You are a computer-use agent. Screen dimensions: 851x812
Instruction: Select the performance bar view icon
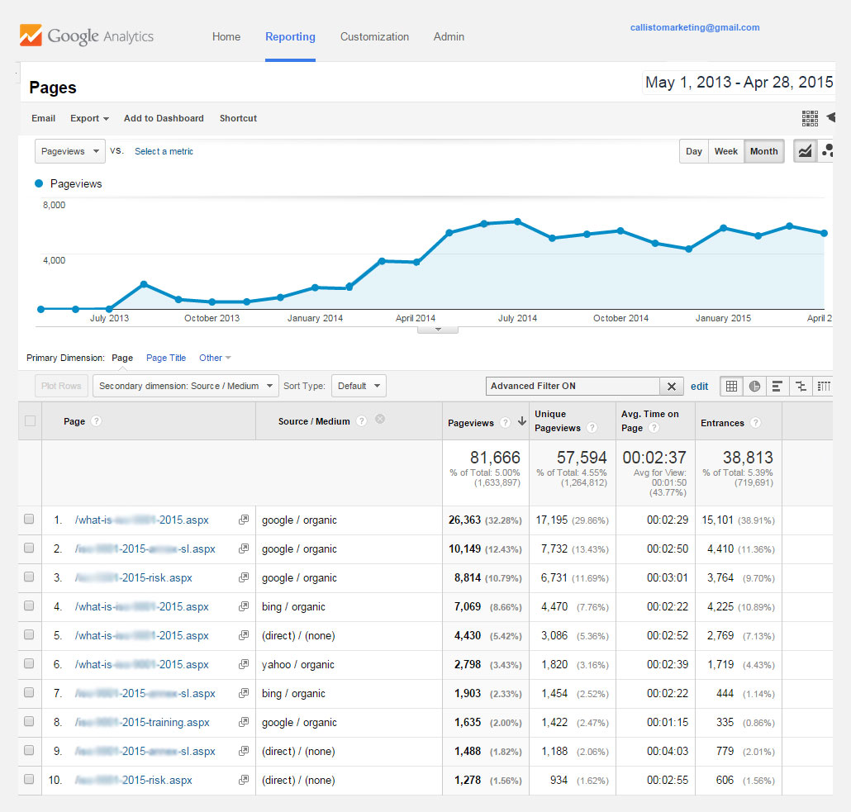point(777,386)
